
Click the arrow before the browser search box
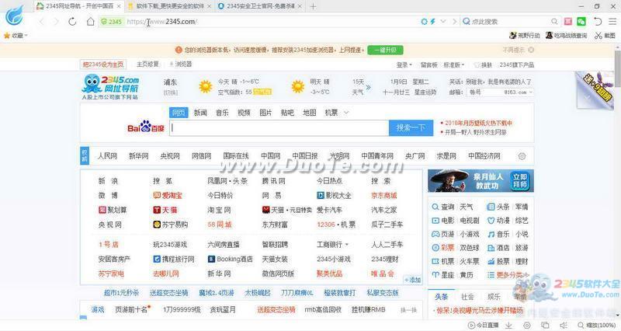tap(454, 22)
